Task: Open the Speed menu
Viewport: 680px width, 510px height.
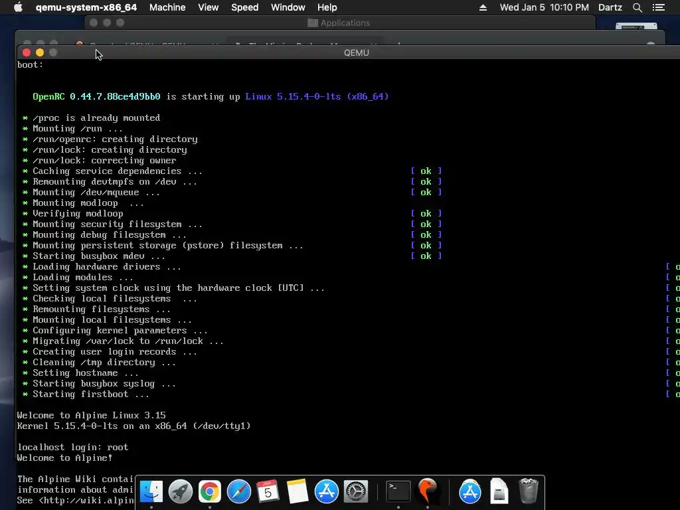Action: click(244, 7)
